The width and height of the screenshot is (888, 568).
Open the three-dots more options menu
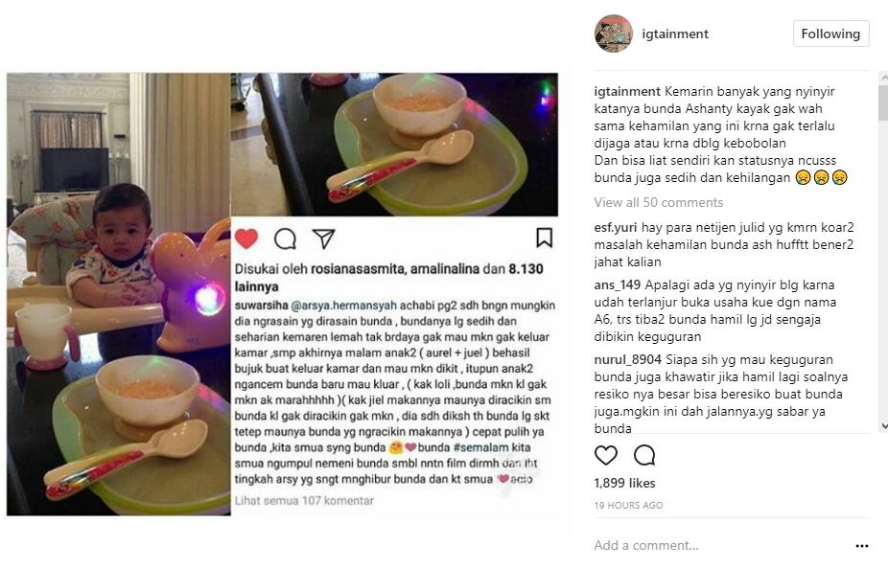point(862,546)
